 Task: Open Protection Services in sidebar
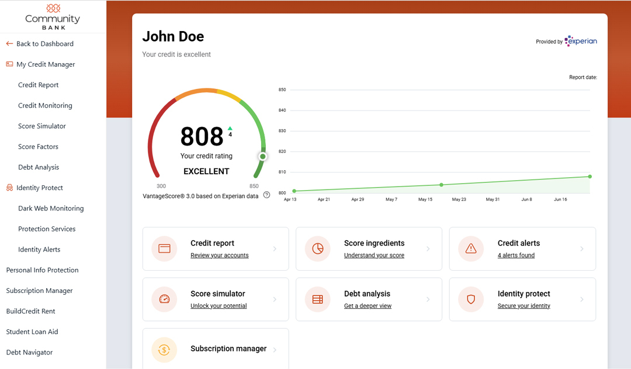pos(47,229)
